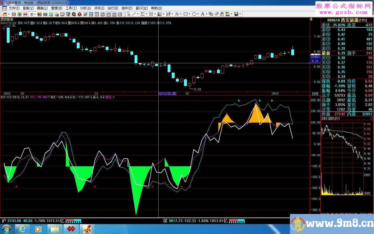Expand the save disk dropdown arrow
This screenshot has height=234, width=374.
tap(240, 14)
